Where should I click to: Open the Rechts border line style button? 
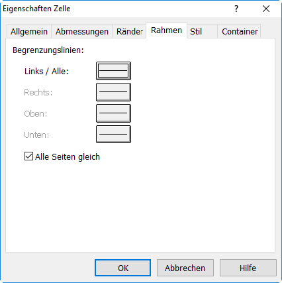113,92
